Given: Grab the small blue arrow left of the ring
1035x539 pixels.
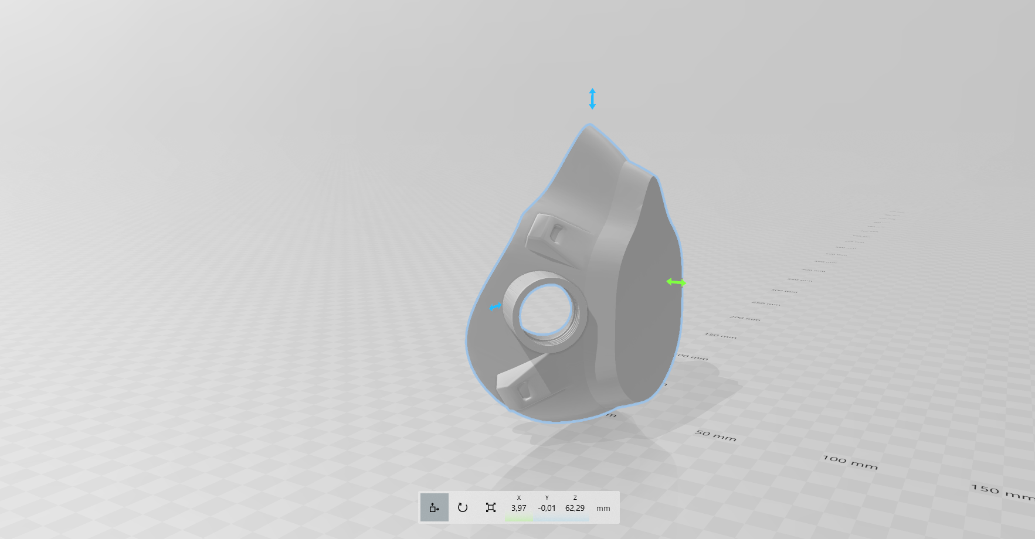Looking at the screenshot, I should pos(496,306).
